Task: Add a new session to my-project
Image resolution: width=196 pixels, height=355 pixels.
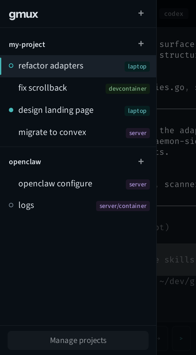Action: (141, 44)
